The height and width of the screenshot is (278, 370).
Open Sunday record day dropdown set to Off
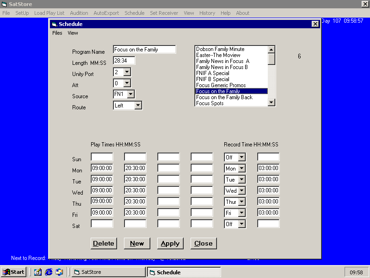(x=241, y=157)
